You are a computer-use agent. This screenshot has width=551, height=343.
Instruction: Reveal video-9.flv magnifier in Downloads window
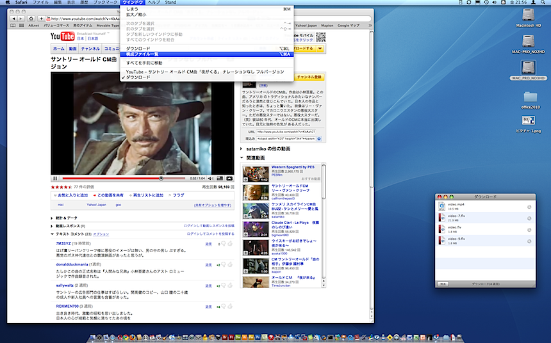click(x=529, y=241)
